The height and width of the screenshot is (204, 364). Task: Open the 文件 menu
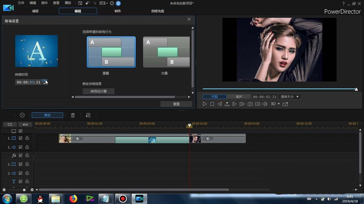pyautogui.click(x=21, y=3)
